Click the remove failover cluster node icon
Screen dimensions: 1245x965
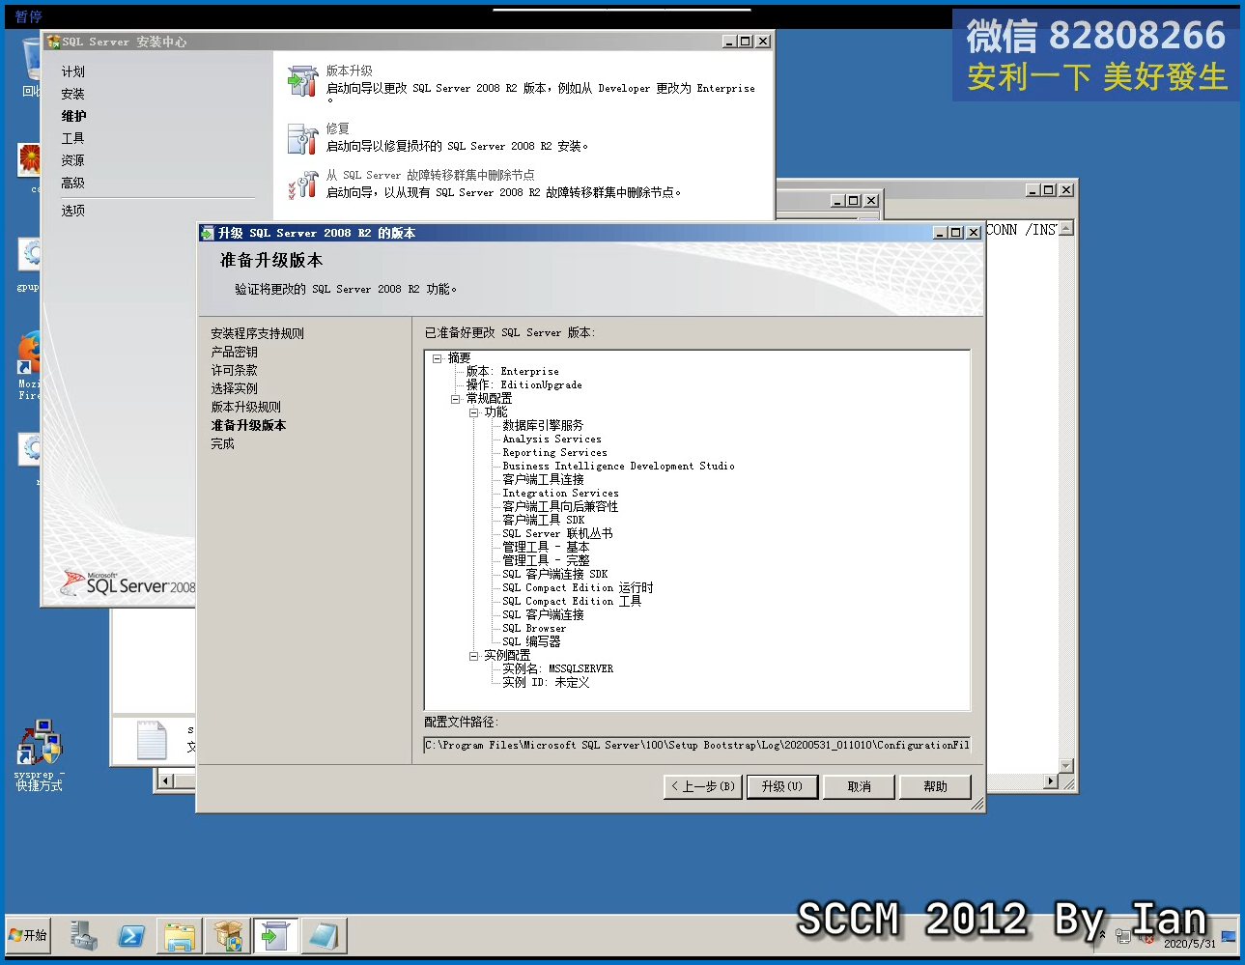coord(302,184)
